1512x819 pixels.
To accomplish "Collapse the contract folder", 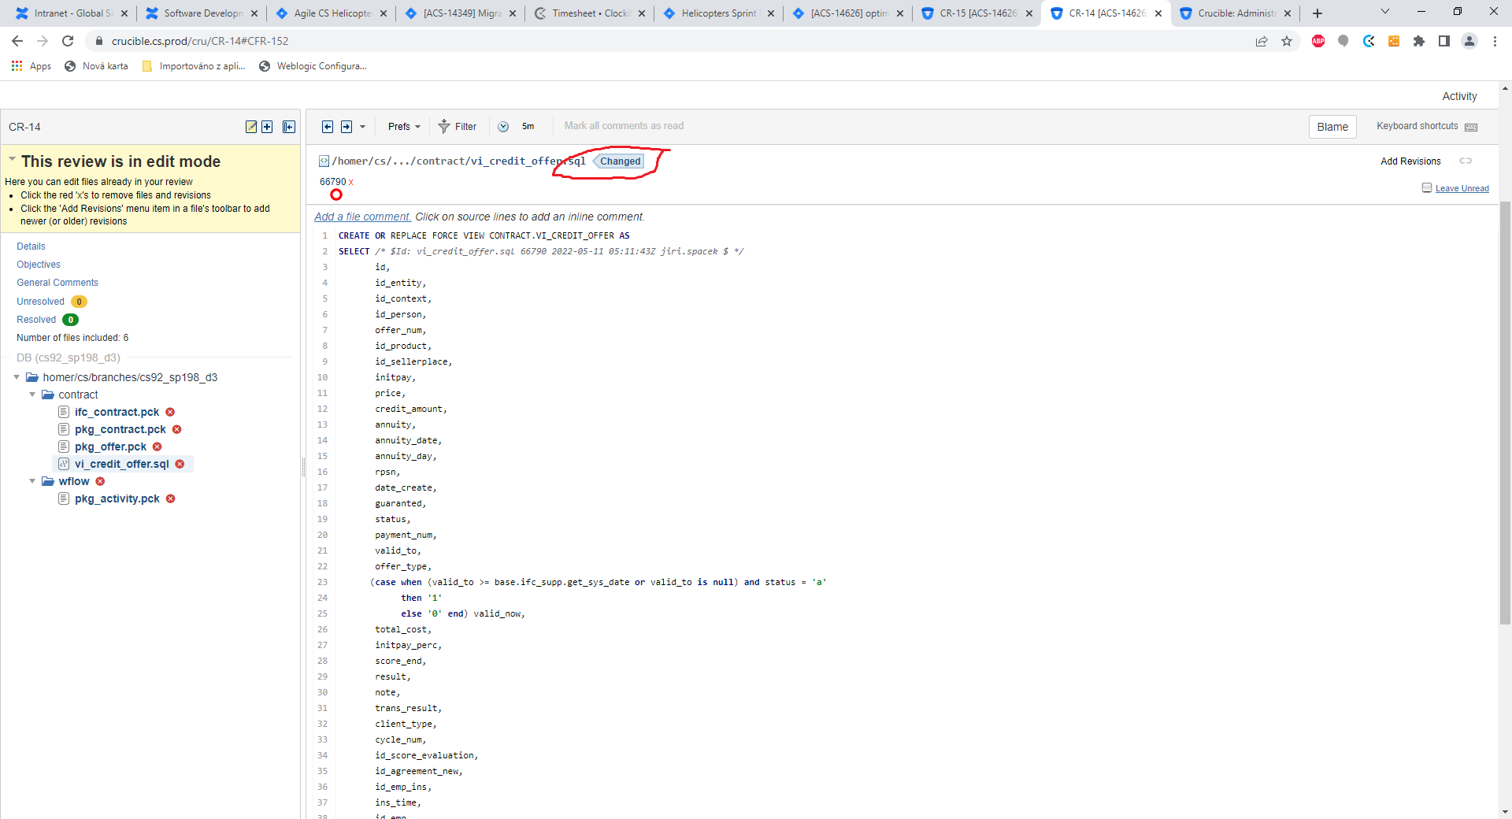I will click(x=32, y=395).
